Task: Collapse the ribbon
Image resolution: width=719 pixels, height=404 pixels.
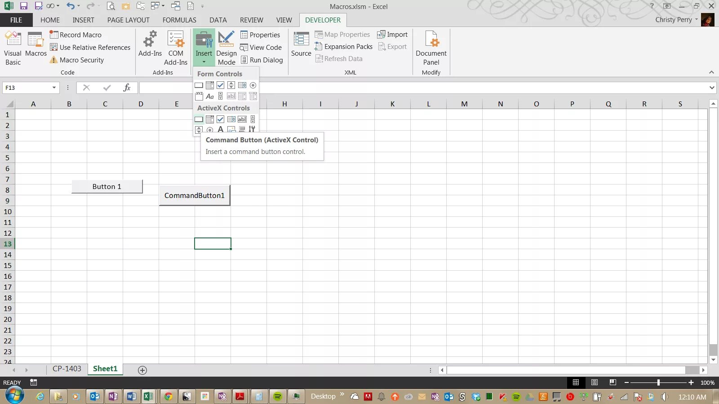Action: click(x=711, y=72)
